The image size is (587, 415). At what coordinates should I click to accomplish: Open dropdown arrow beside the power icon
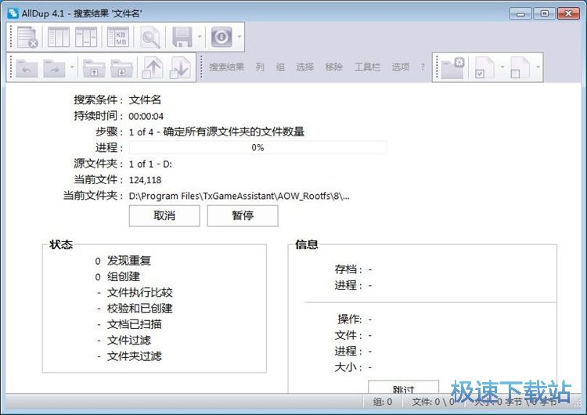(x=239, y=37)
